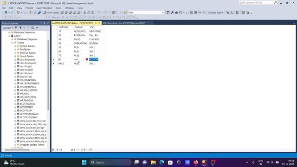The height and width of the screenshot is (167, 297).
Task: Open the View menu
Action: click(x=19, y=8)
